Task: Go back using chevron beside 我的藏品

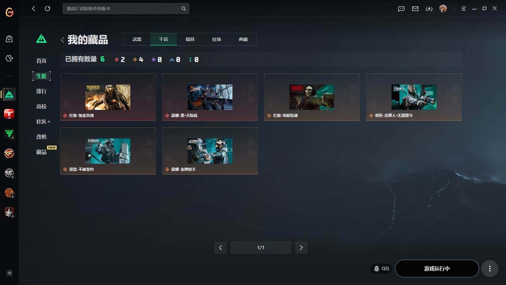Action: click(x=62, y=40)
